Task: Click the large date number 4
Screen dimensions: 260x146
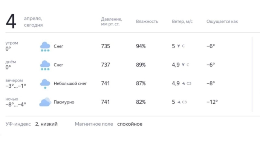Action: [x=11, y=22]
